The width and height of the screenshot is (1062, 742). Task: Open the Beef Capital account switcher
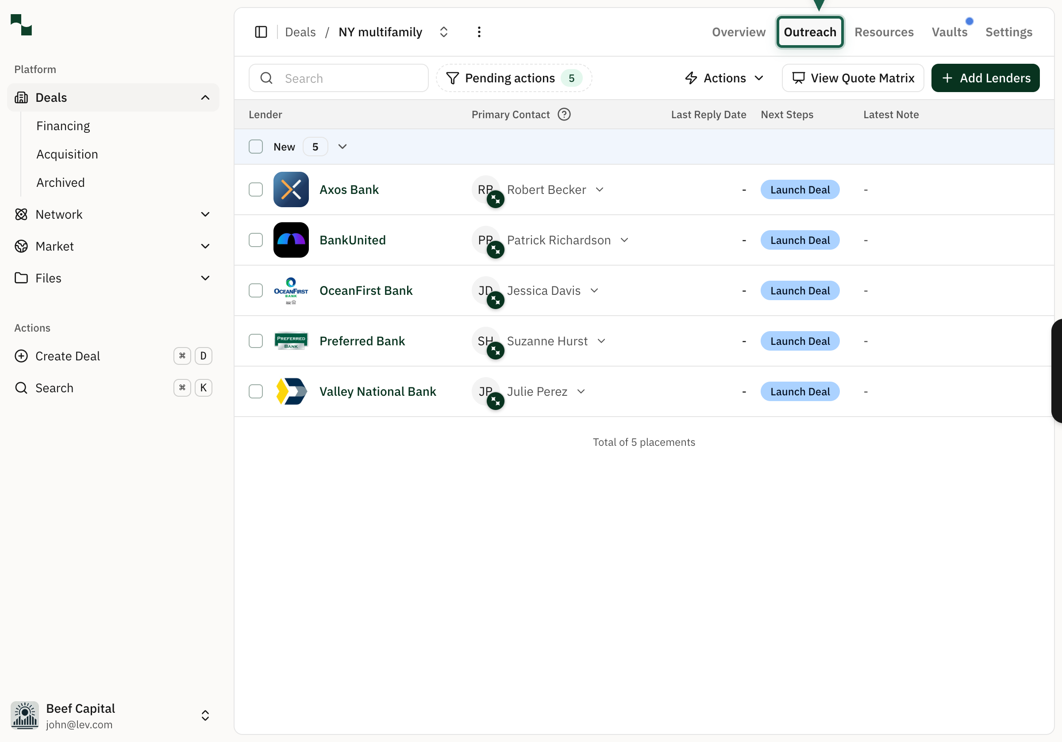(x=205, y=715)
